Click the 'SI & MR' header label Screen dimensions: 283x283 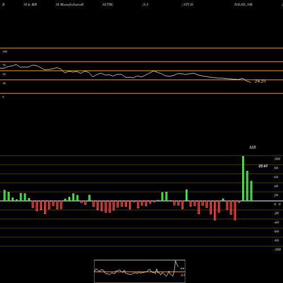coord(30,5)
